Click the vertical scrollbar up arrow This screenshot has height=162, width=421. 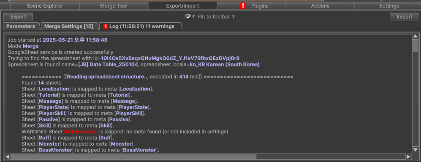pos(415,36)
